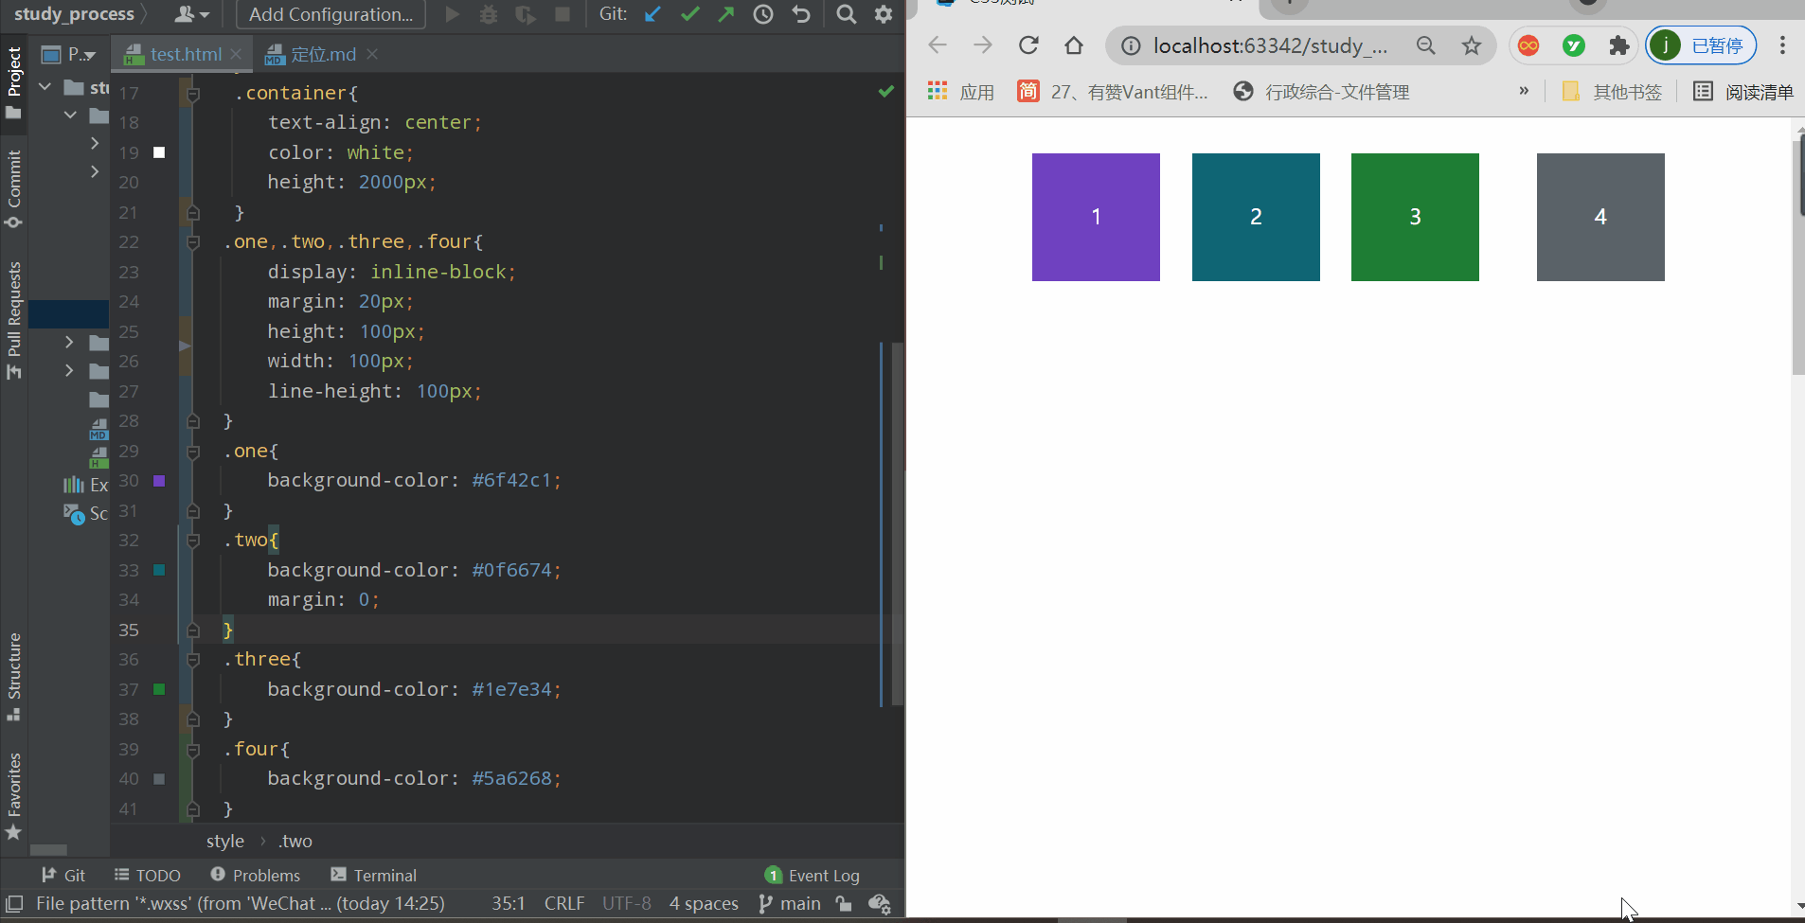Click the Run with Coverage icon
This screenshot has width=1805, height=923.
tap(526, 14)
